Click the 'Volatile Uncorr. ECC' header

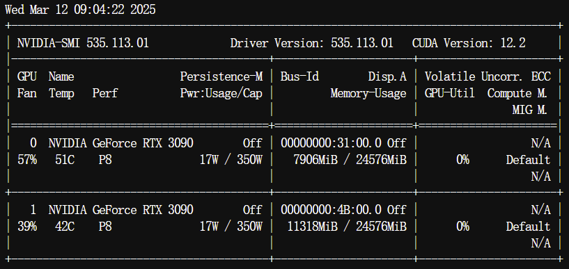coord(488,76)
